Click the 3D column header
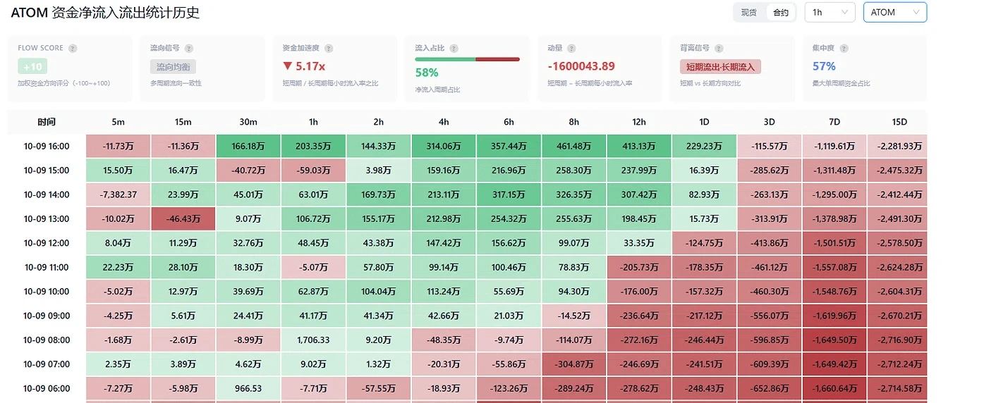The image size is (984, 403). tap(770, 122)
